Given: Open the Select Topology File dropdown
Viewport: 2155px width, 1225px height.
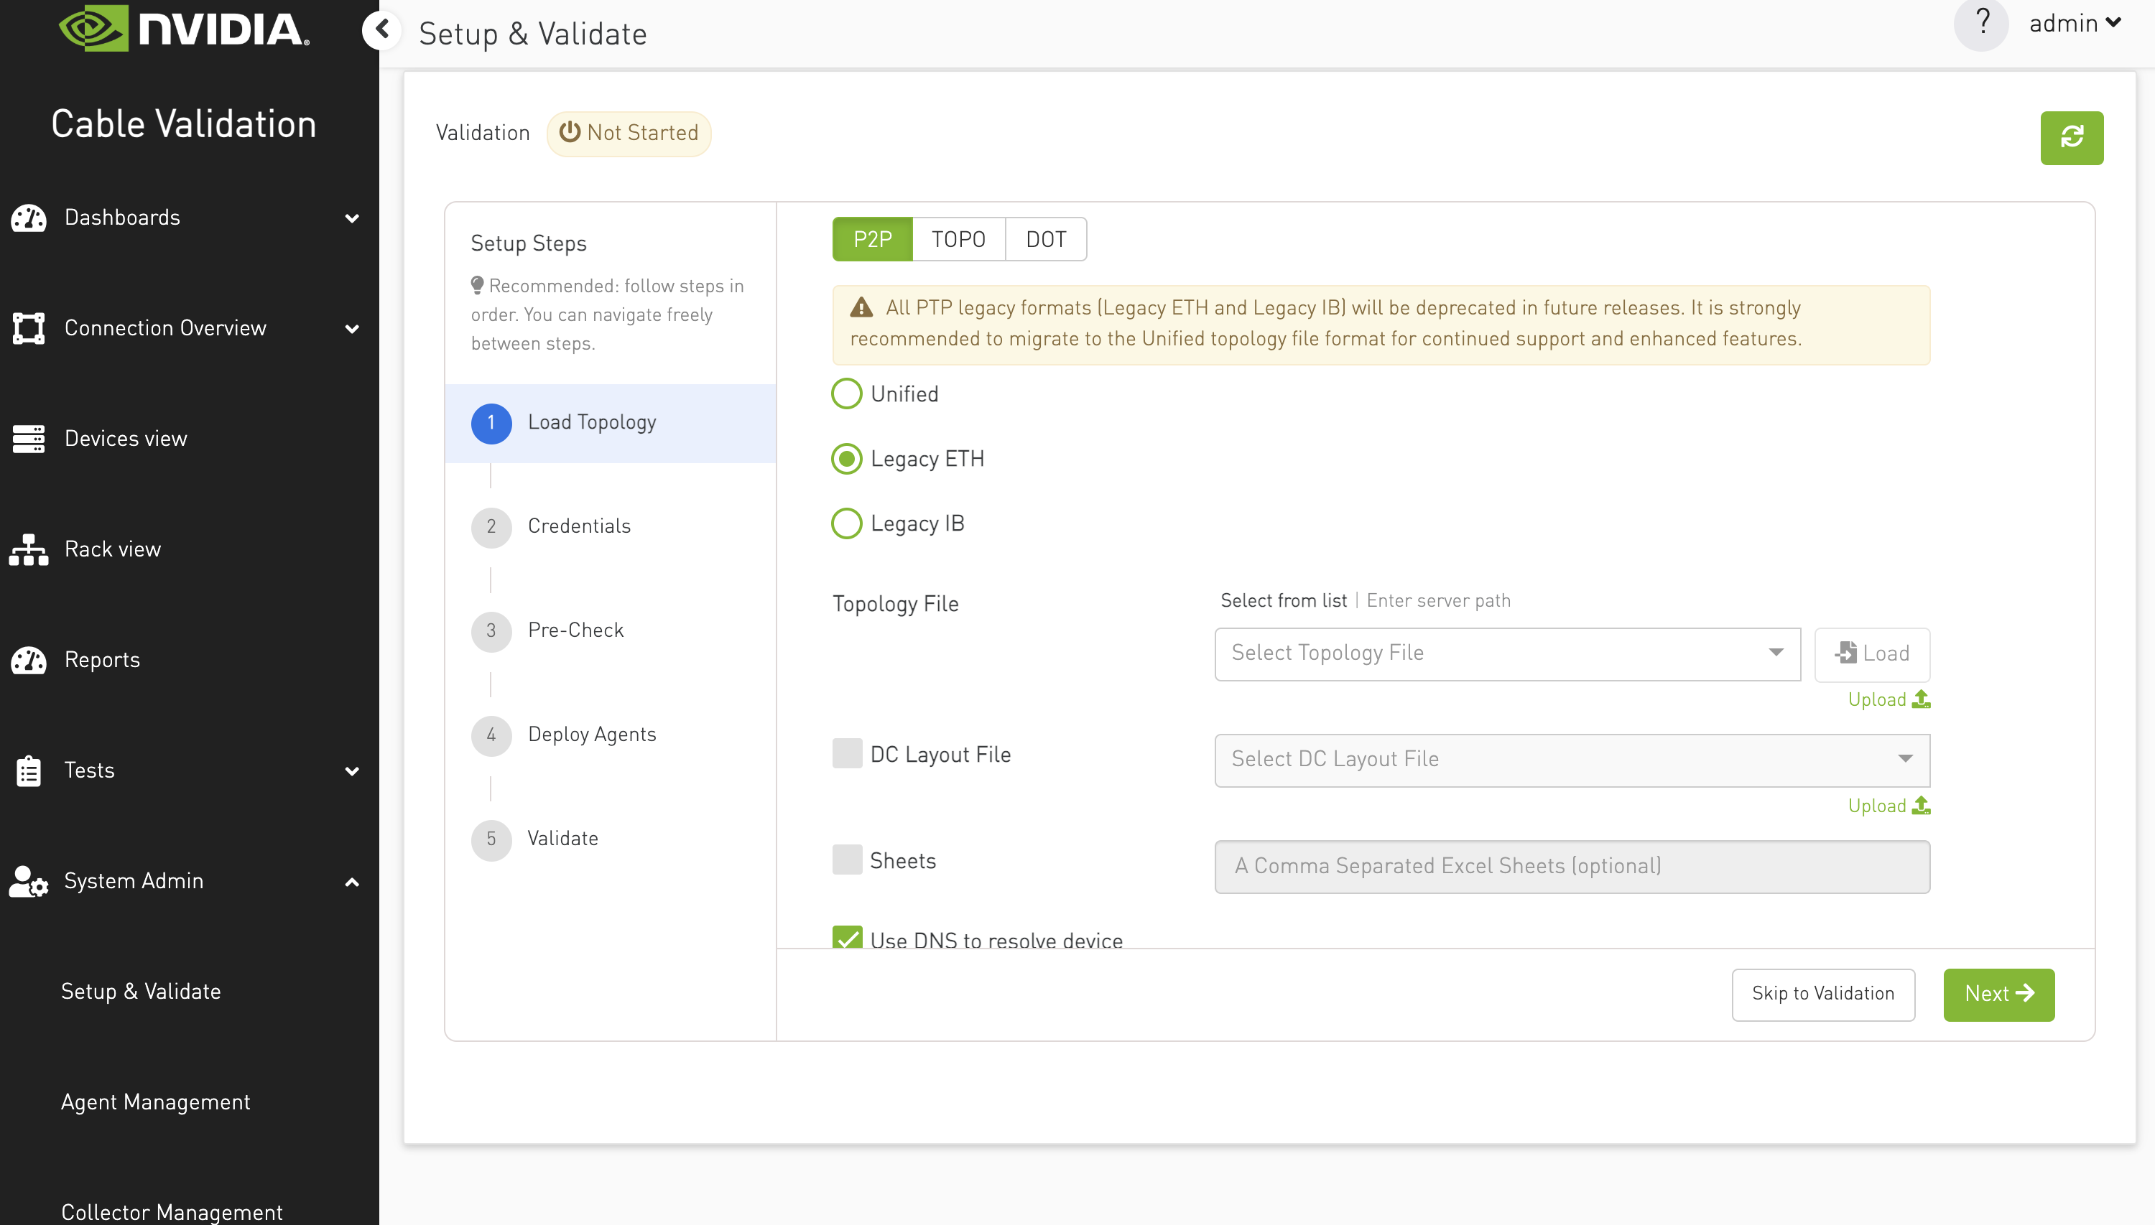Looking at the screenshot, I should 1507,653.
